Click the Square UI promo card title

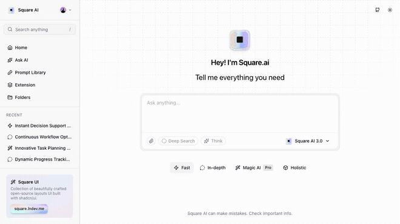[x=28, y=182]
